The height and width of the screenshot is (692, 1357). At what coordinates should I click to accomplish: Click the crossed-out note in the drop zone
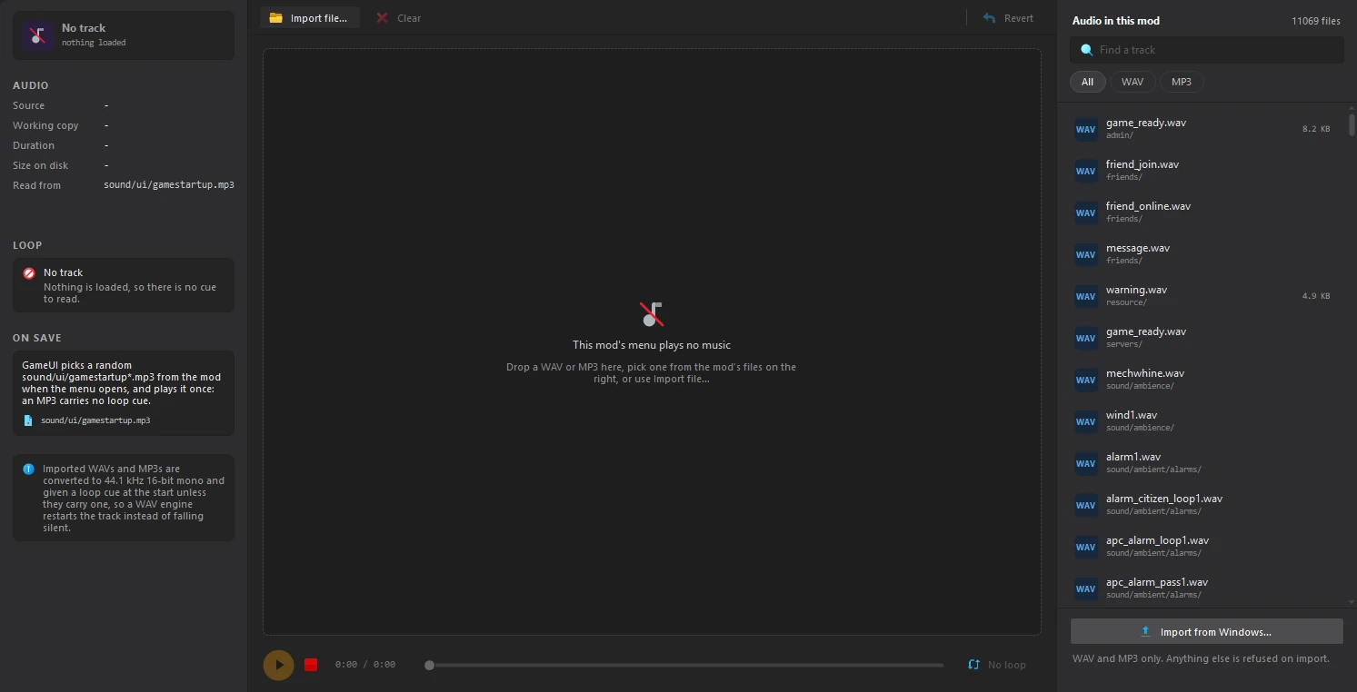tap(652, 314)
